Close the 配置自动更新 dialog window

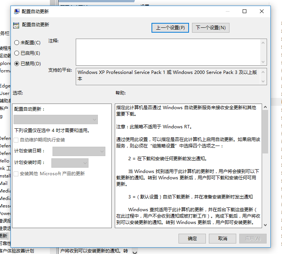pos(262,11)
